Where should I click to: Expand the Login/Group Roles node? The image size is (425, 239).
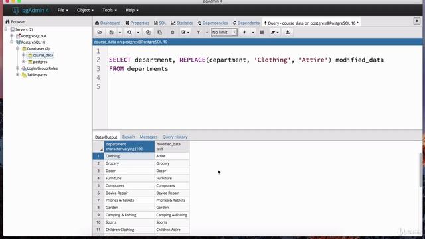(x=18, y=68)
